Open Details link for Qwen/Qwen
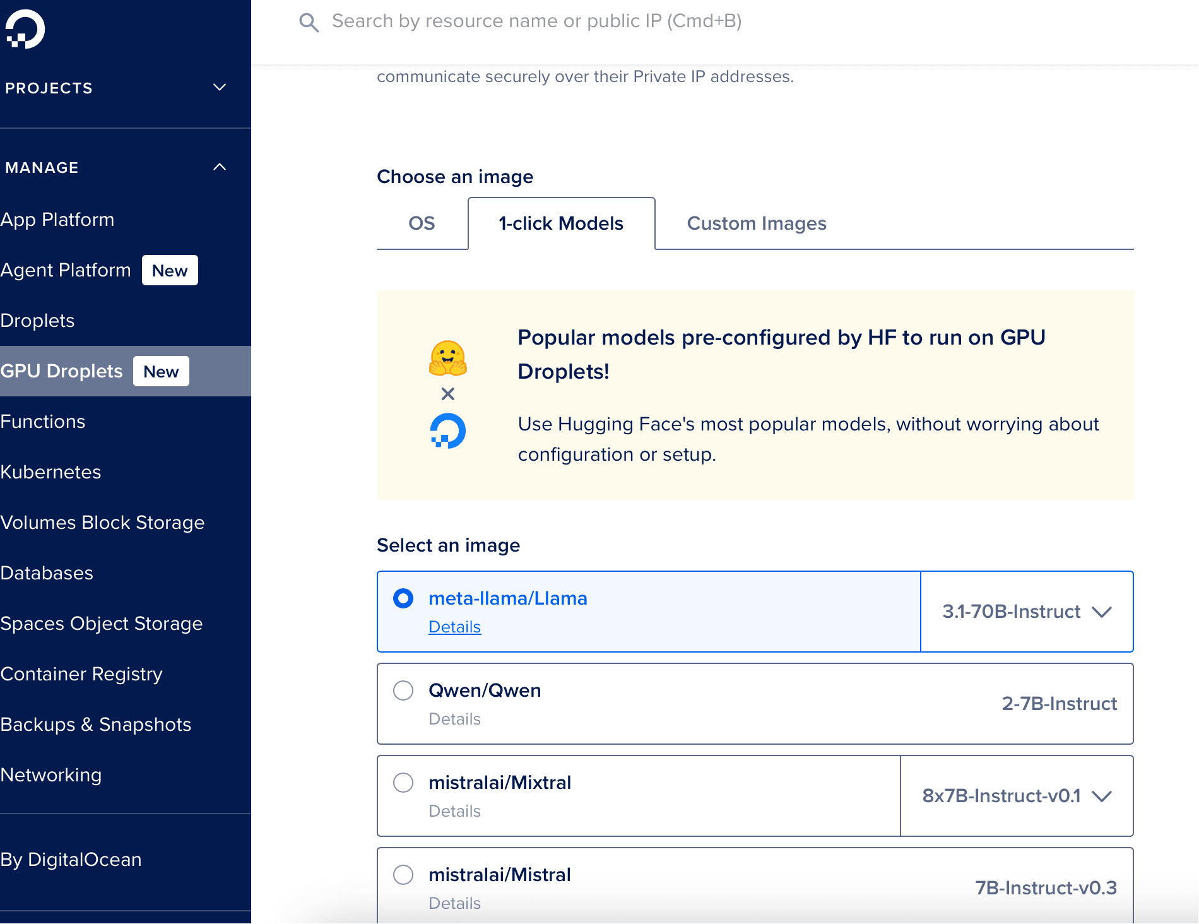 454,719
